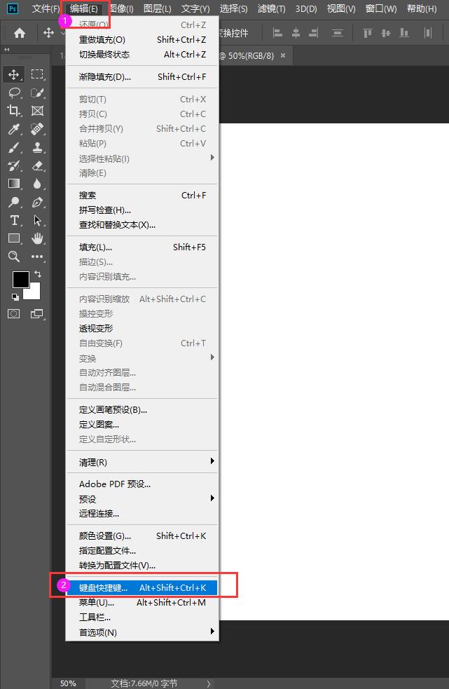Select the Path Selection tool
Screen dimensions: 449x689
pyautogui.click(x=37, y=220)
